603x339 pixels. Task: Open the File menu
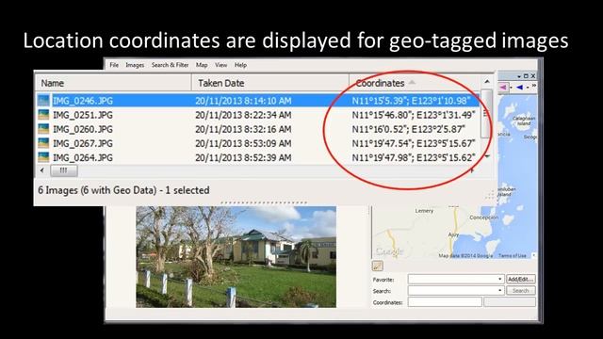pos(114,65)
